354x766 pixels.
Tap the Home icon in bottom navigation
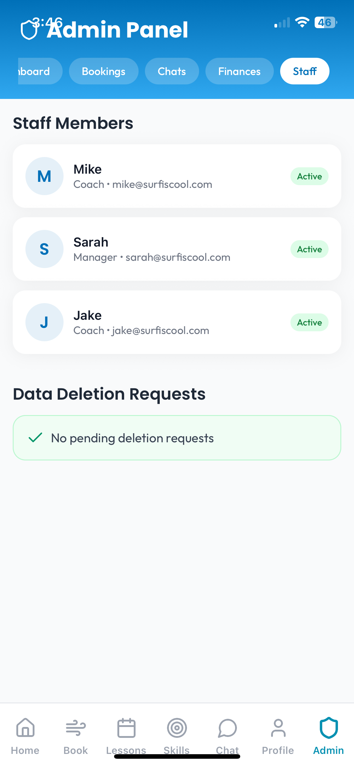coord(25,728)
